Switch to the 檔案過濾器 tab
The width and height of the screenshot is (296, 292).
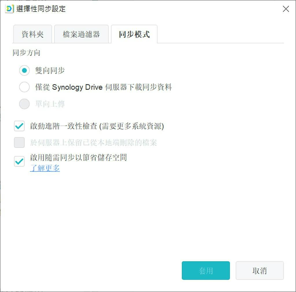point(81,34)
